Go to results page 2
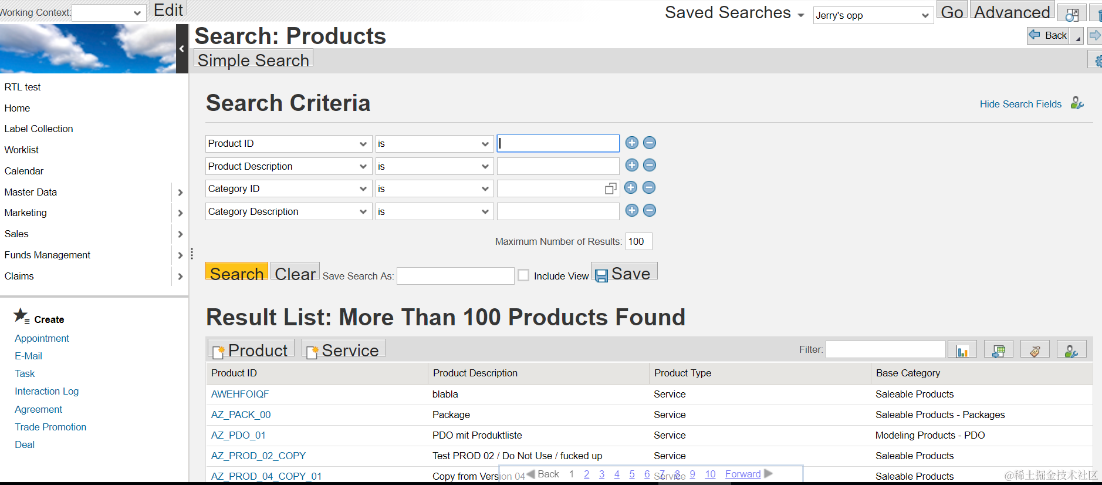 586,474
